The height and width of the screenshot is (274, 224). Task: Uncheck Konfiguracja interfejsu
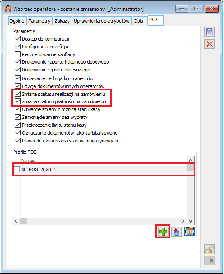coord(17,47)
